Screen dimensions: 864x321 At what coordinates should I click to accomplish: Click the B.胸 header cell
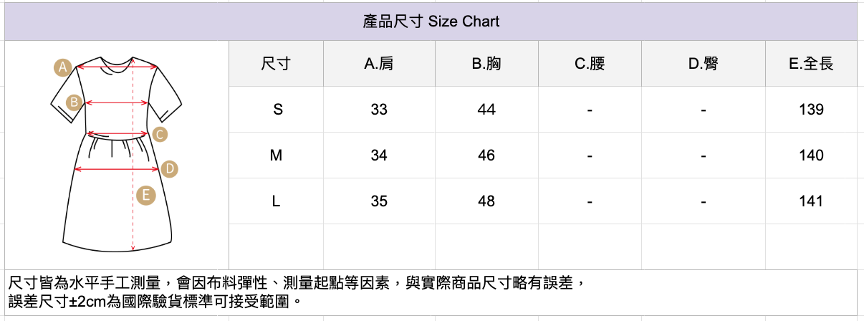pyautogui.click(x=486, y=64)
